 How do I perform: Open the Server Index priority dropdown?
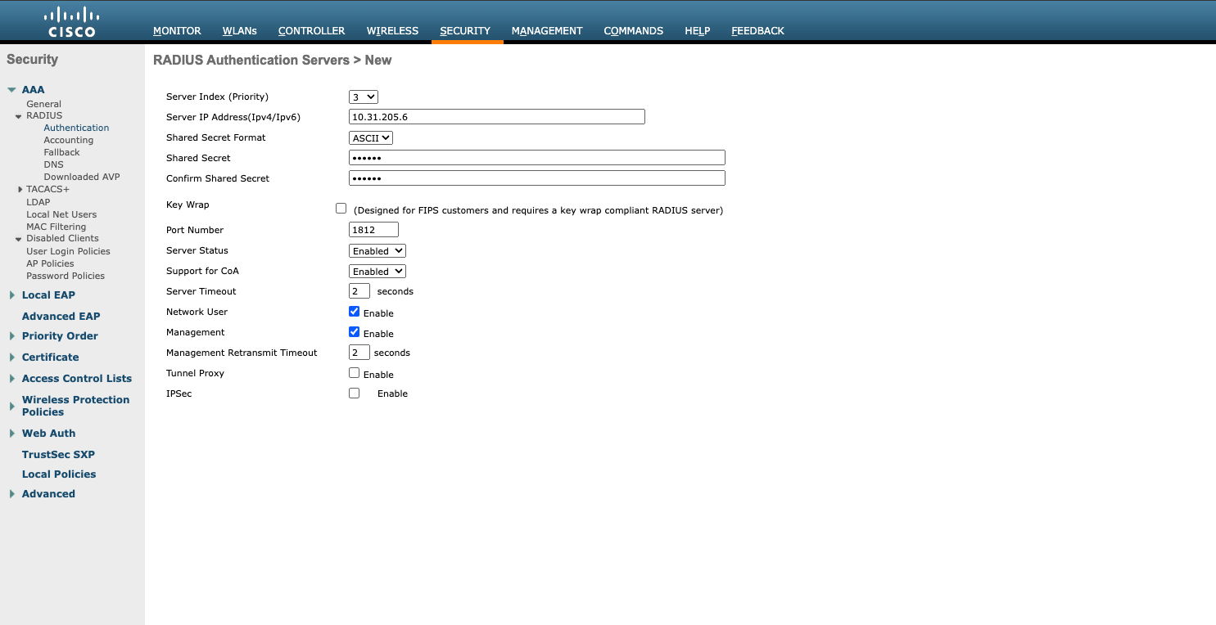pos(364,97)
